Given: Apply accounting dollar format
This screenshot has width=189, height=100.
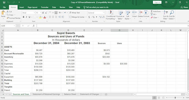Looking at the screenshot, I should click(89, 17).
